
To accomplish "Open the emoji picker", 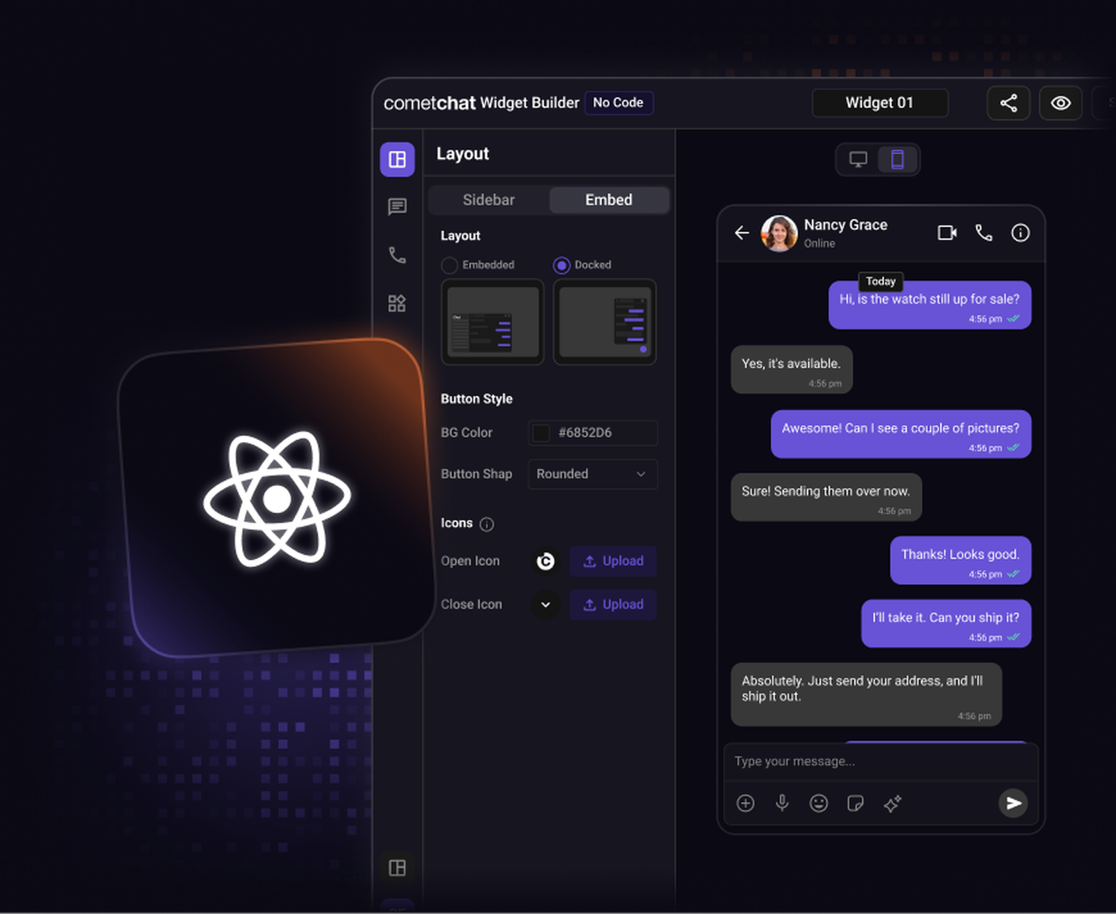I will [x=819, y=803].
